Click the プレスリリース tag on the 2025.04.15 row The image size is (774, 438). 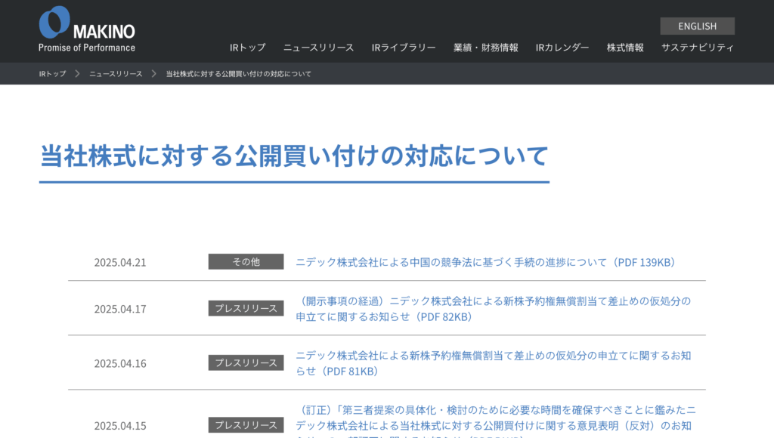[x=246, y=424]
